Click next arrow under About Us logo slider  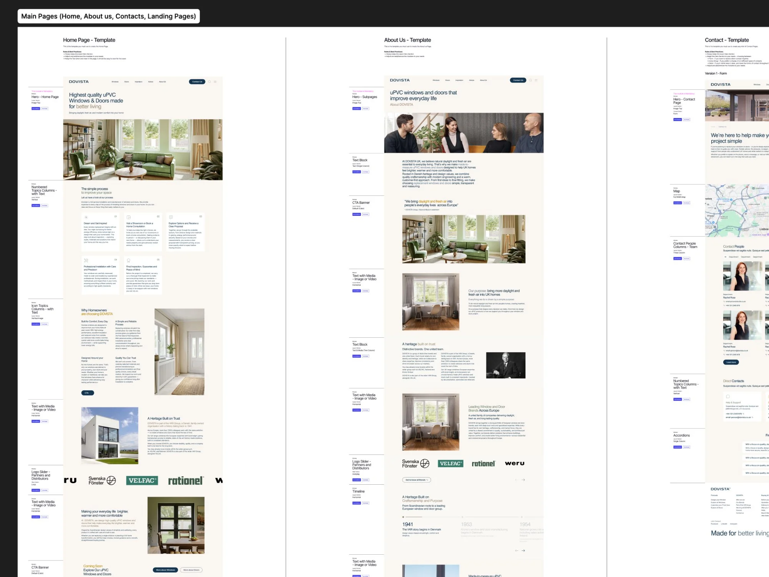pos(523,480)
